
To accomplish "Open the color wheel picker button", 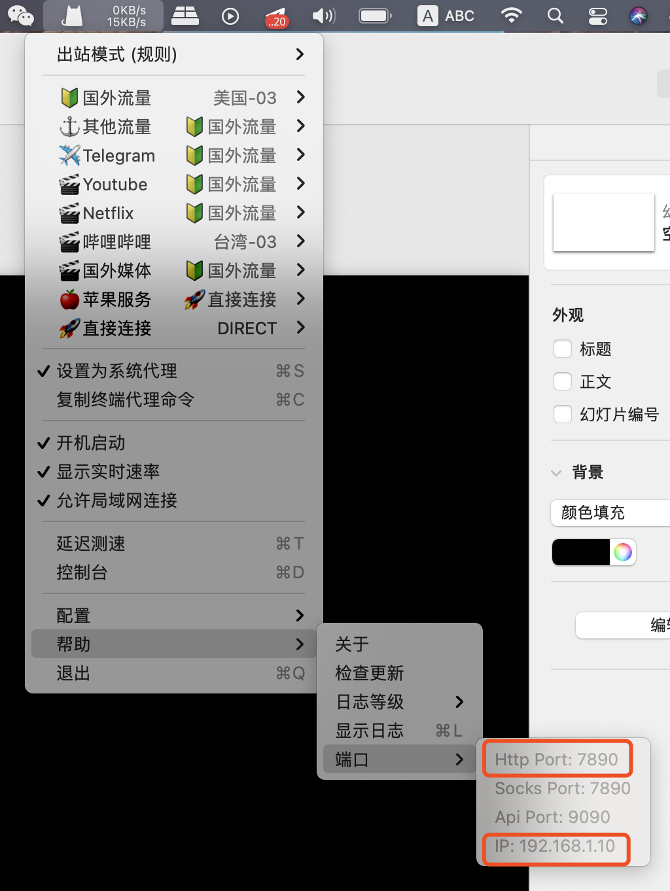I will pos(623,552).
